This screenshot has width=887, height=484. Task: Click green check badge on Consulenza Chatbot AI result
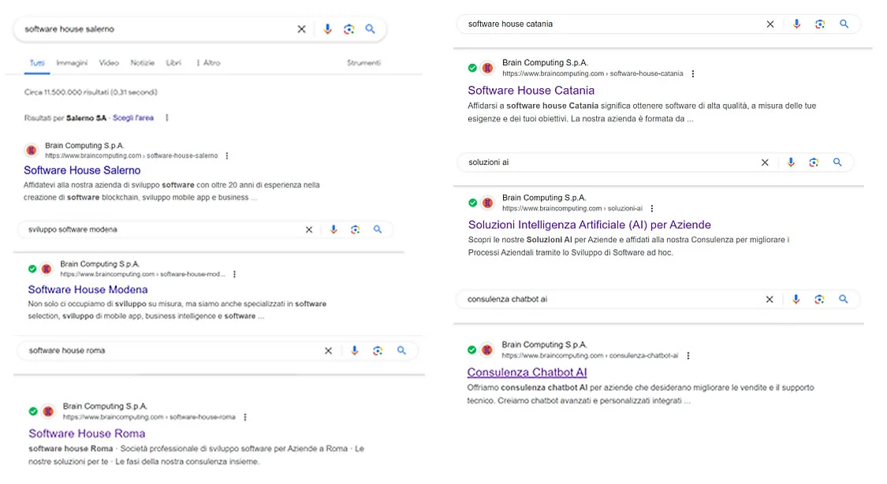[x=471, y=350]
